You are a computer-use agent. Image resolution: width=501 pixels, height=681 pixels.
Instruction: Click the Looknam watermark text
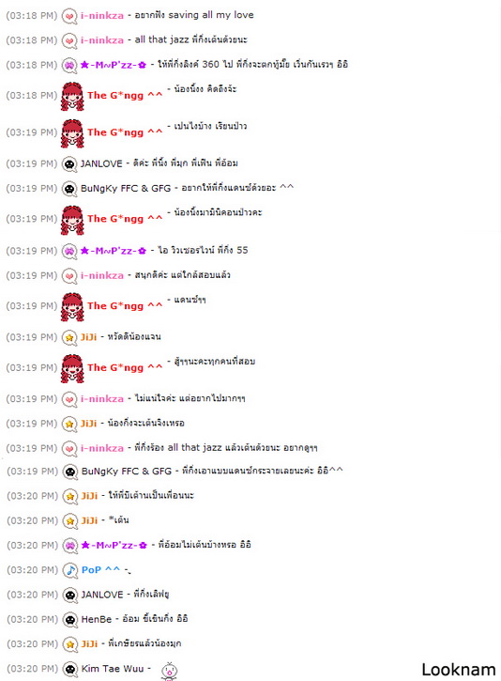(x=459, y=670)
